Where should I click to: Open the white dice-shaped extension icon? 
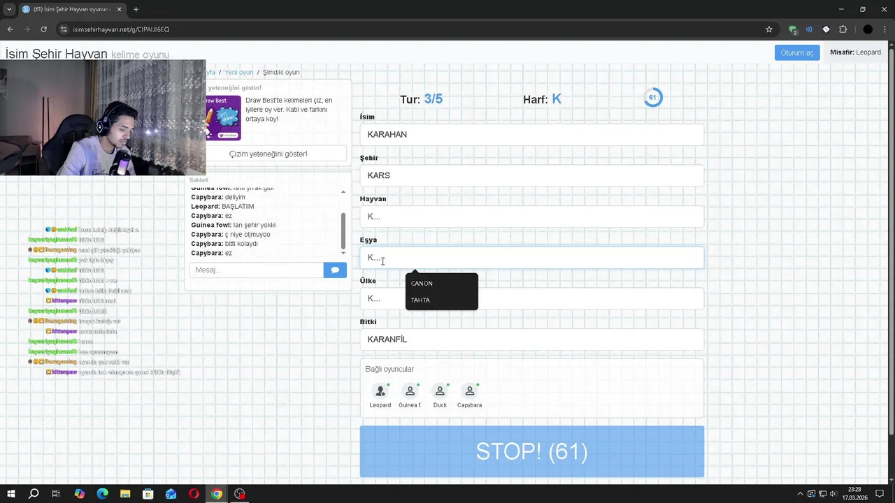click(x=826, y=29)
